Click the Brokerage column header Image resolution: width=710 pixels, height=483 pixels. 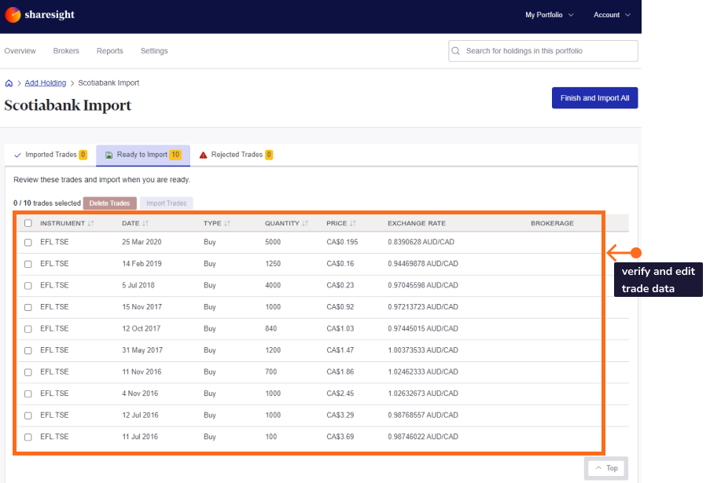(552, 223)
